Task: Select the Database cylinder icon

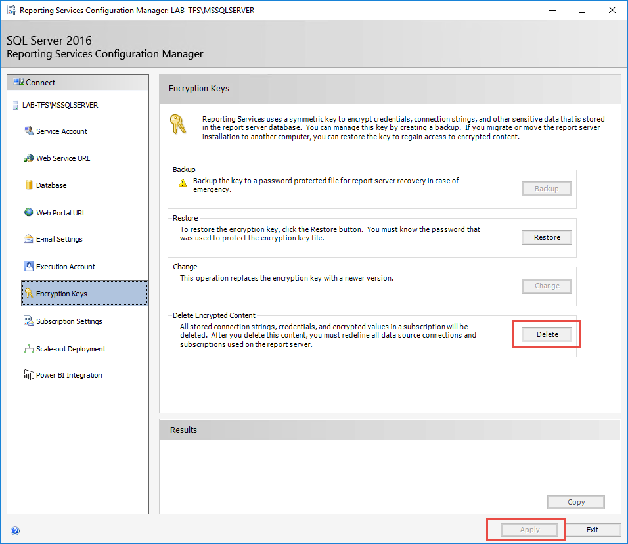Action: pos(29,185)
